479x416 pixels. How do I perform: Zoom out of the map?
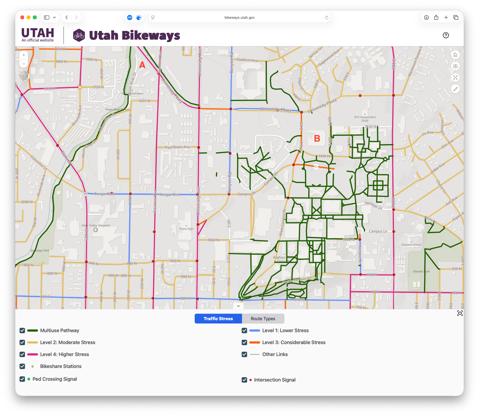coord(24,64)
